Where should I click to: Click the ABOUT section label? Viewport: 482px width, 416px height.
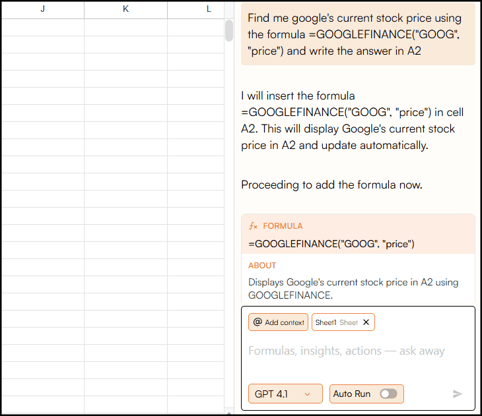[262, 266]
